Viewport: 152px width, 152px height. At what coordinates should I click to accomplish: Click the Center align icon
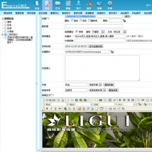pos(124,100)
